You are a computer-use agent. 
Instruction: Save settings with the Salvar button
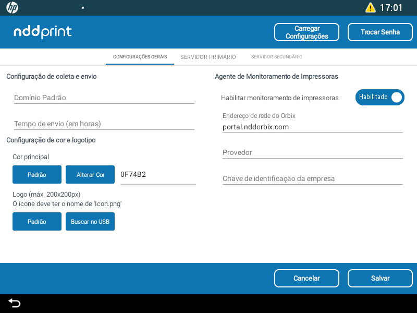380,278
